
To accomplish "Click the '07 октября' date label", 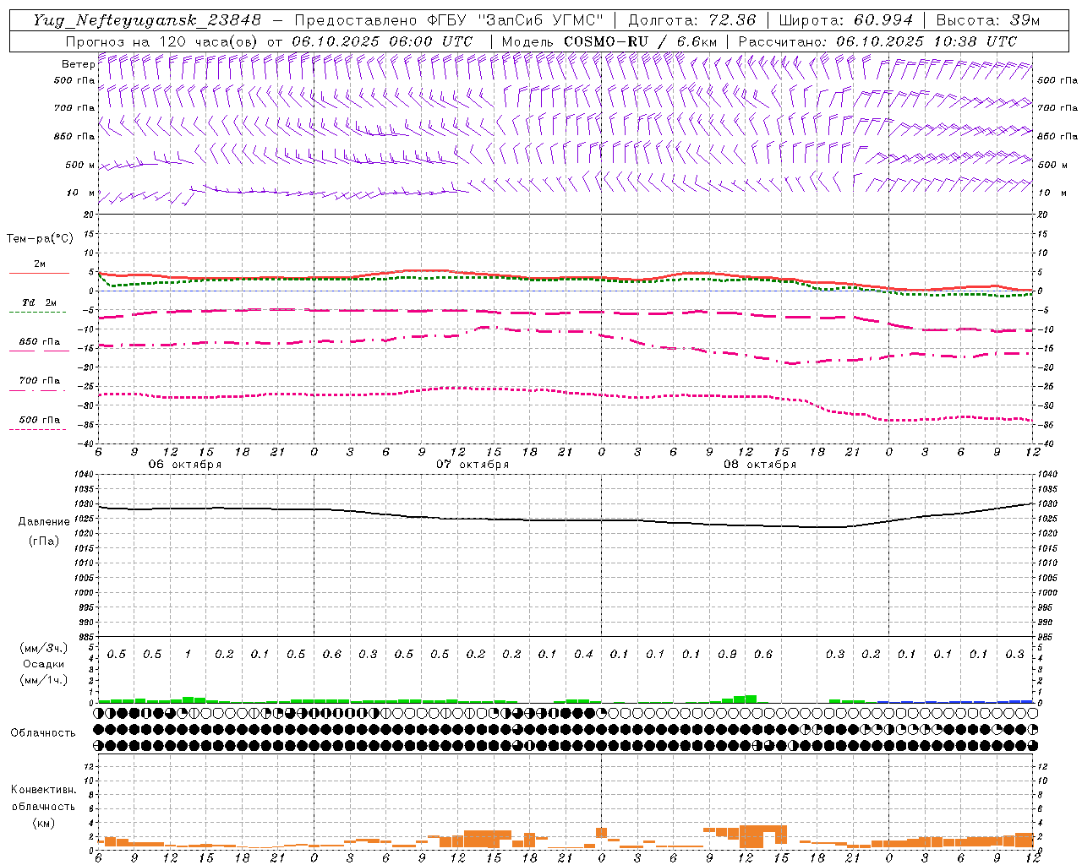I will [x=472, y=465].
